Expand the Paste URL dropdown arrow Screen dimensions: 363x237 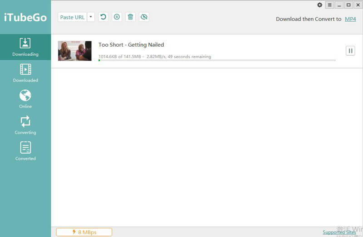click(x=91, y=17)
